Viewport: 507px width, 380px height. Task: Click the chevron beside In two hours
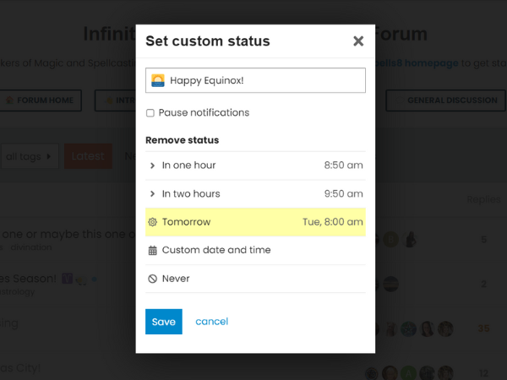pos(152,194)
